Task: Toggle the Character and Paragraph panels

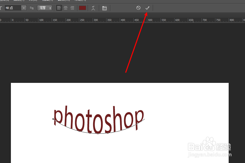Action: [x=104, y=8]
